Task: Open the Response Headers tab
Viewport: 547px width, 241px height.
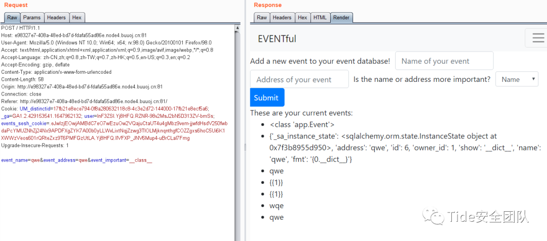Action: (x=282, y=17)
